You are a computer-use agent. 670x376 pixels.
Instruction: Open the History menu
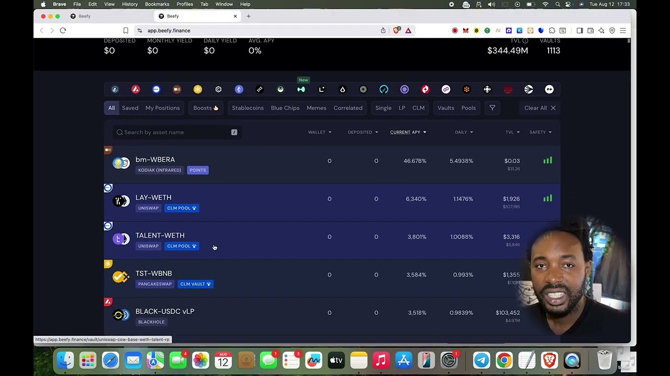coord(130,4)
